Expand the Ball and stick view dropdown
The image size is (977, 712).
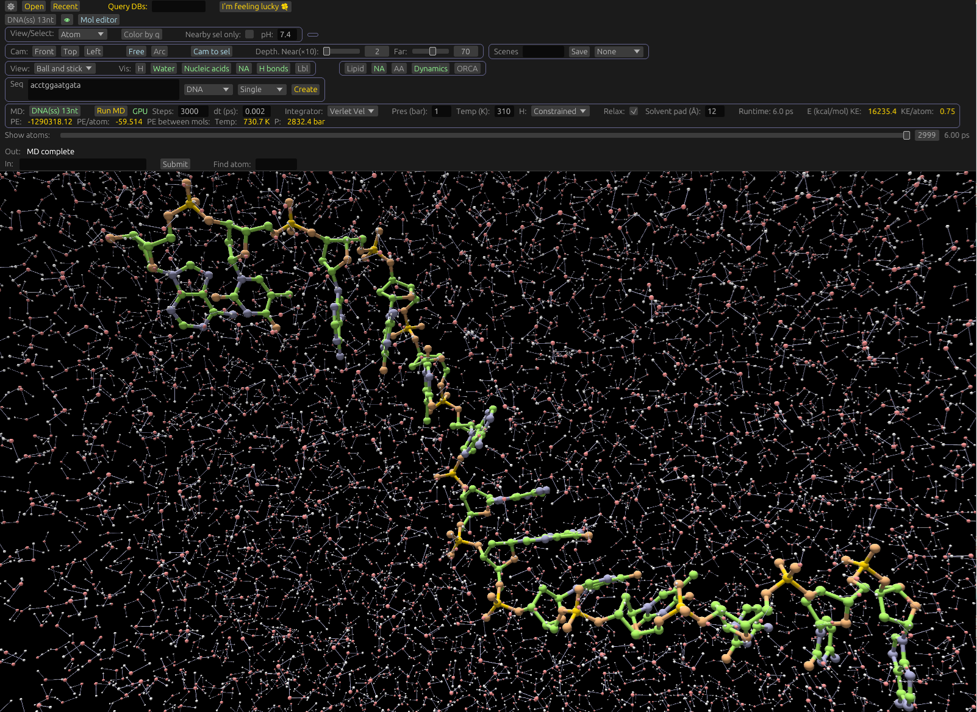point(64,69)
